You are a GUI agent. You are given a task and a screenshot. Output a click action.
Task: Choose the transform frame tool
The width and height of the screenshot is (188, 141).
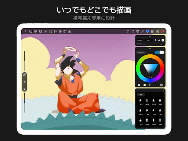50,31
